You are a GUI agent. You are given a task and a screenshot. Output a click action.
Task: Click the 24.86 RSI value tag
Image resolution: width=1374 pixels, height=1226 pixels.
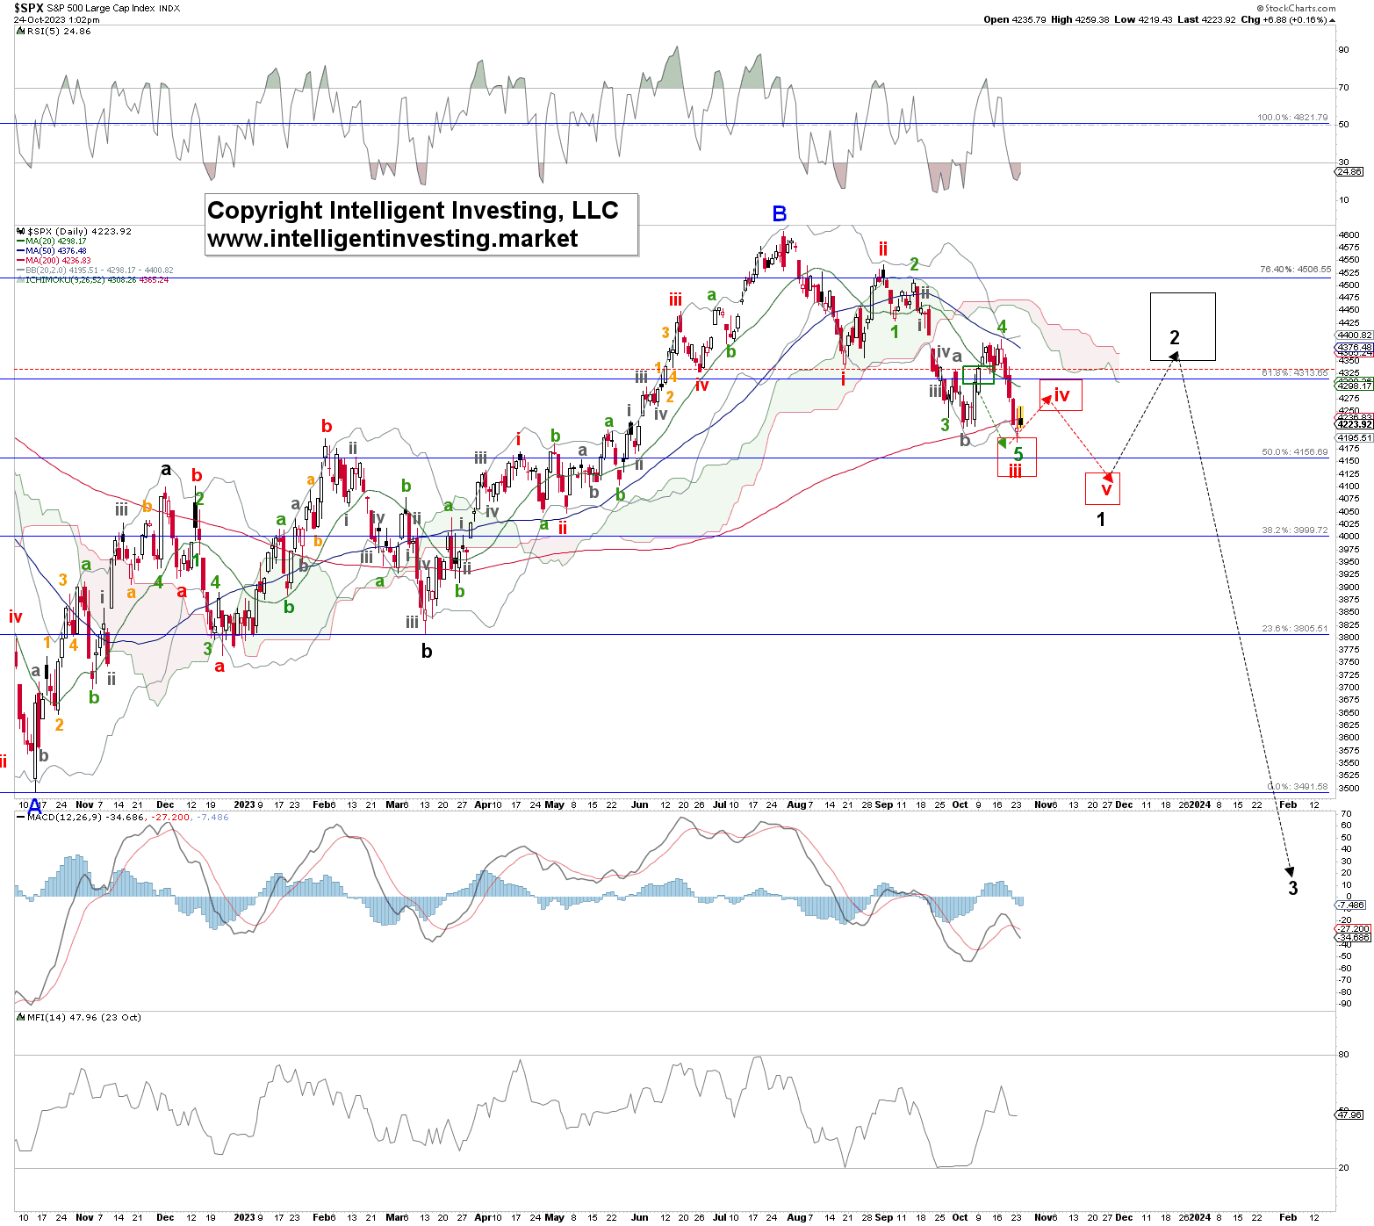(1349, 172)
